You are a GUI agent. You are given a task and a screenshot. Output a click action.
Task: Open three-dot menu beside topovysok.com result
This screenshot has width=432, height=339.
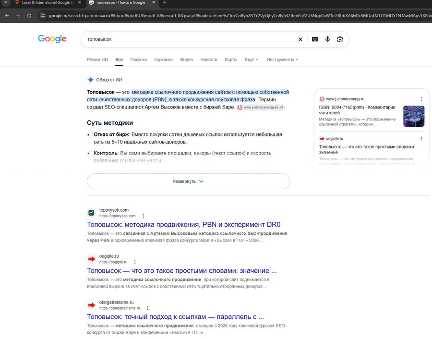[143, 216]
